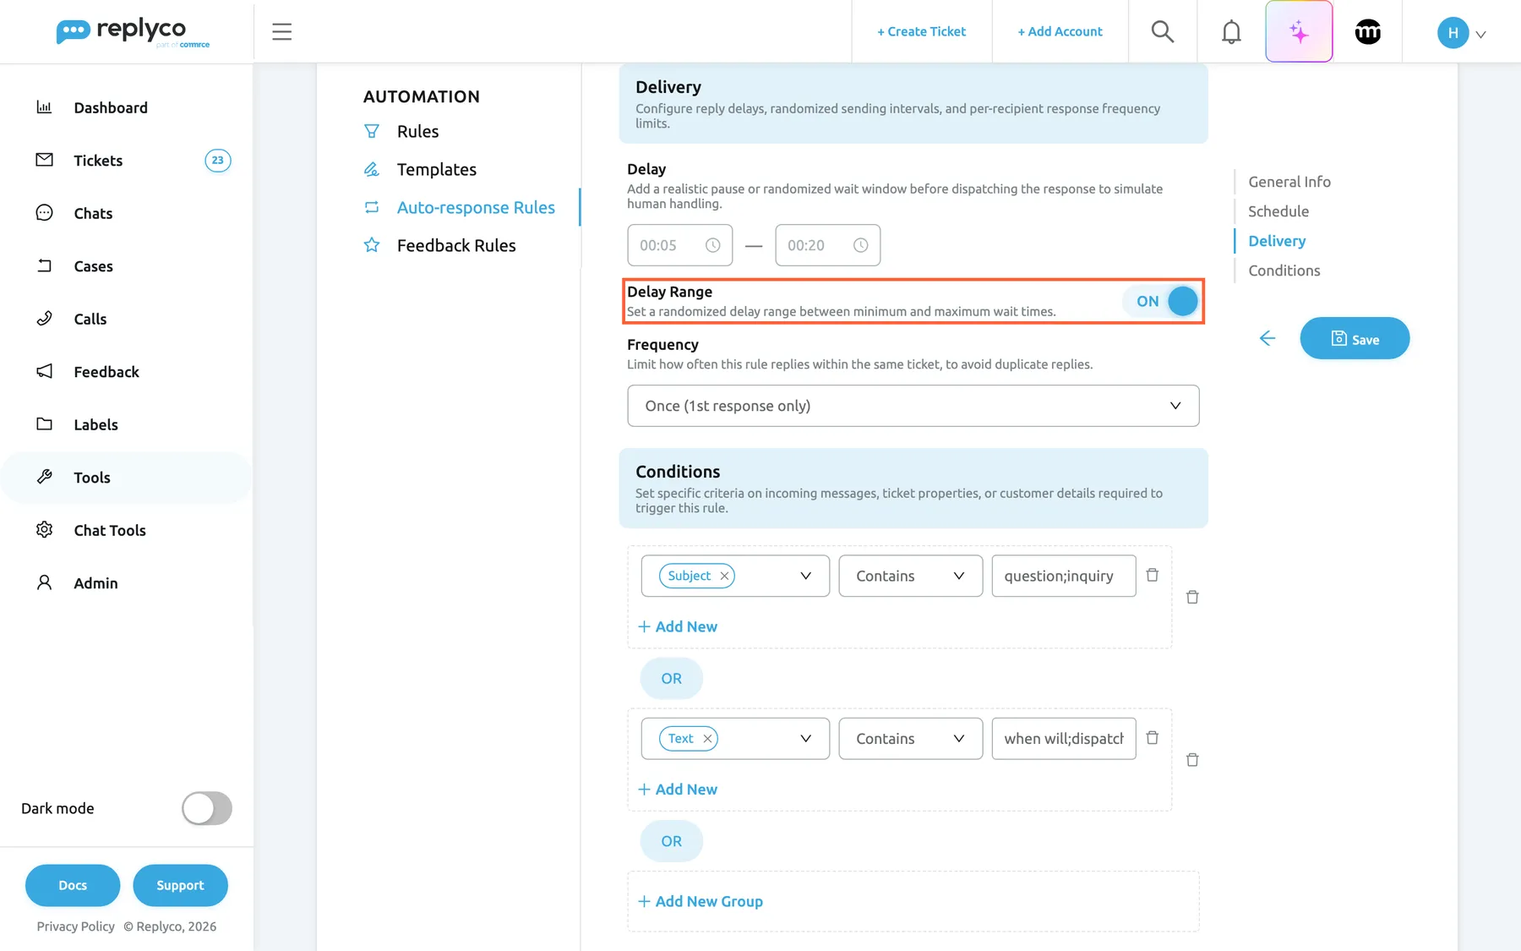1521x951 pixels.
Task: Open the notifications bell
Action: click(x=1231, y=32)
